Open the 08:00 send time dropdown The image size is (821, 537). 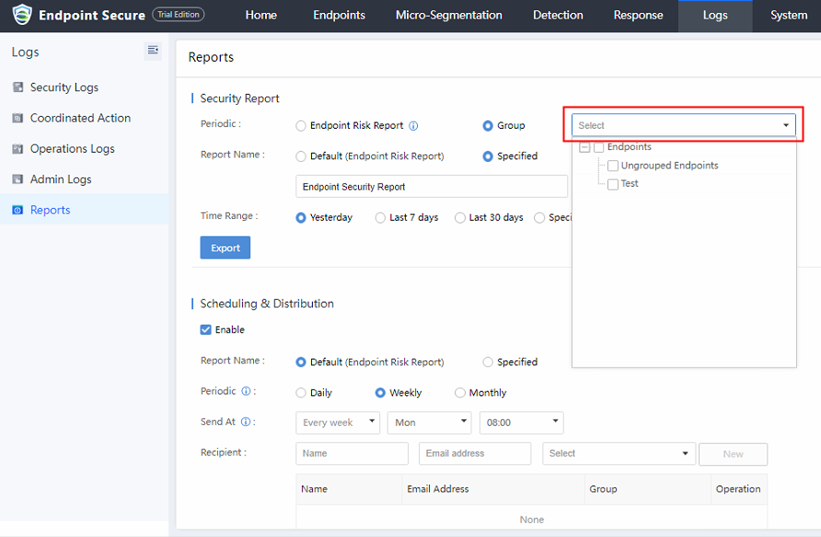coord(521,423)
